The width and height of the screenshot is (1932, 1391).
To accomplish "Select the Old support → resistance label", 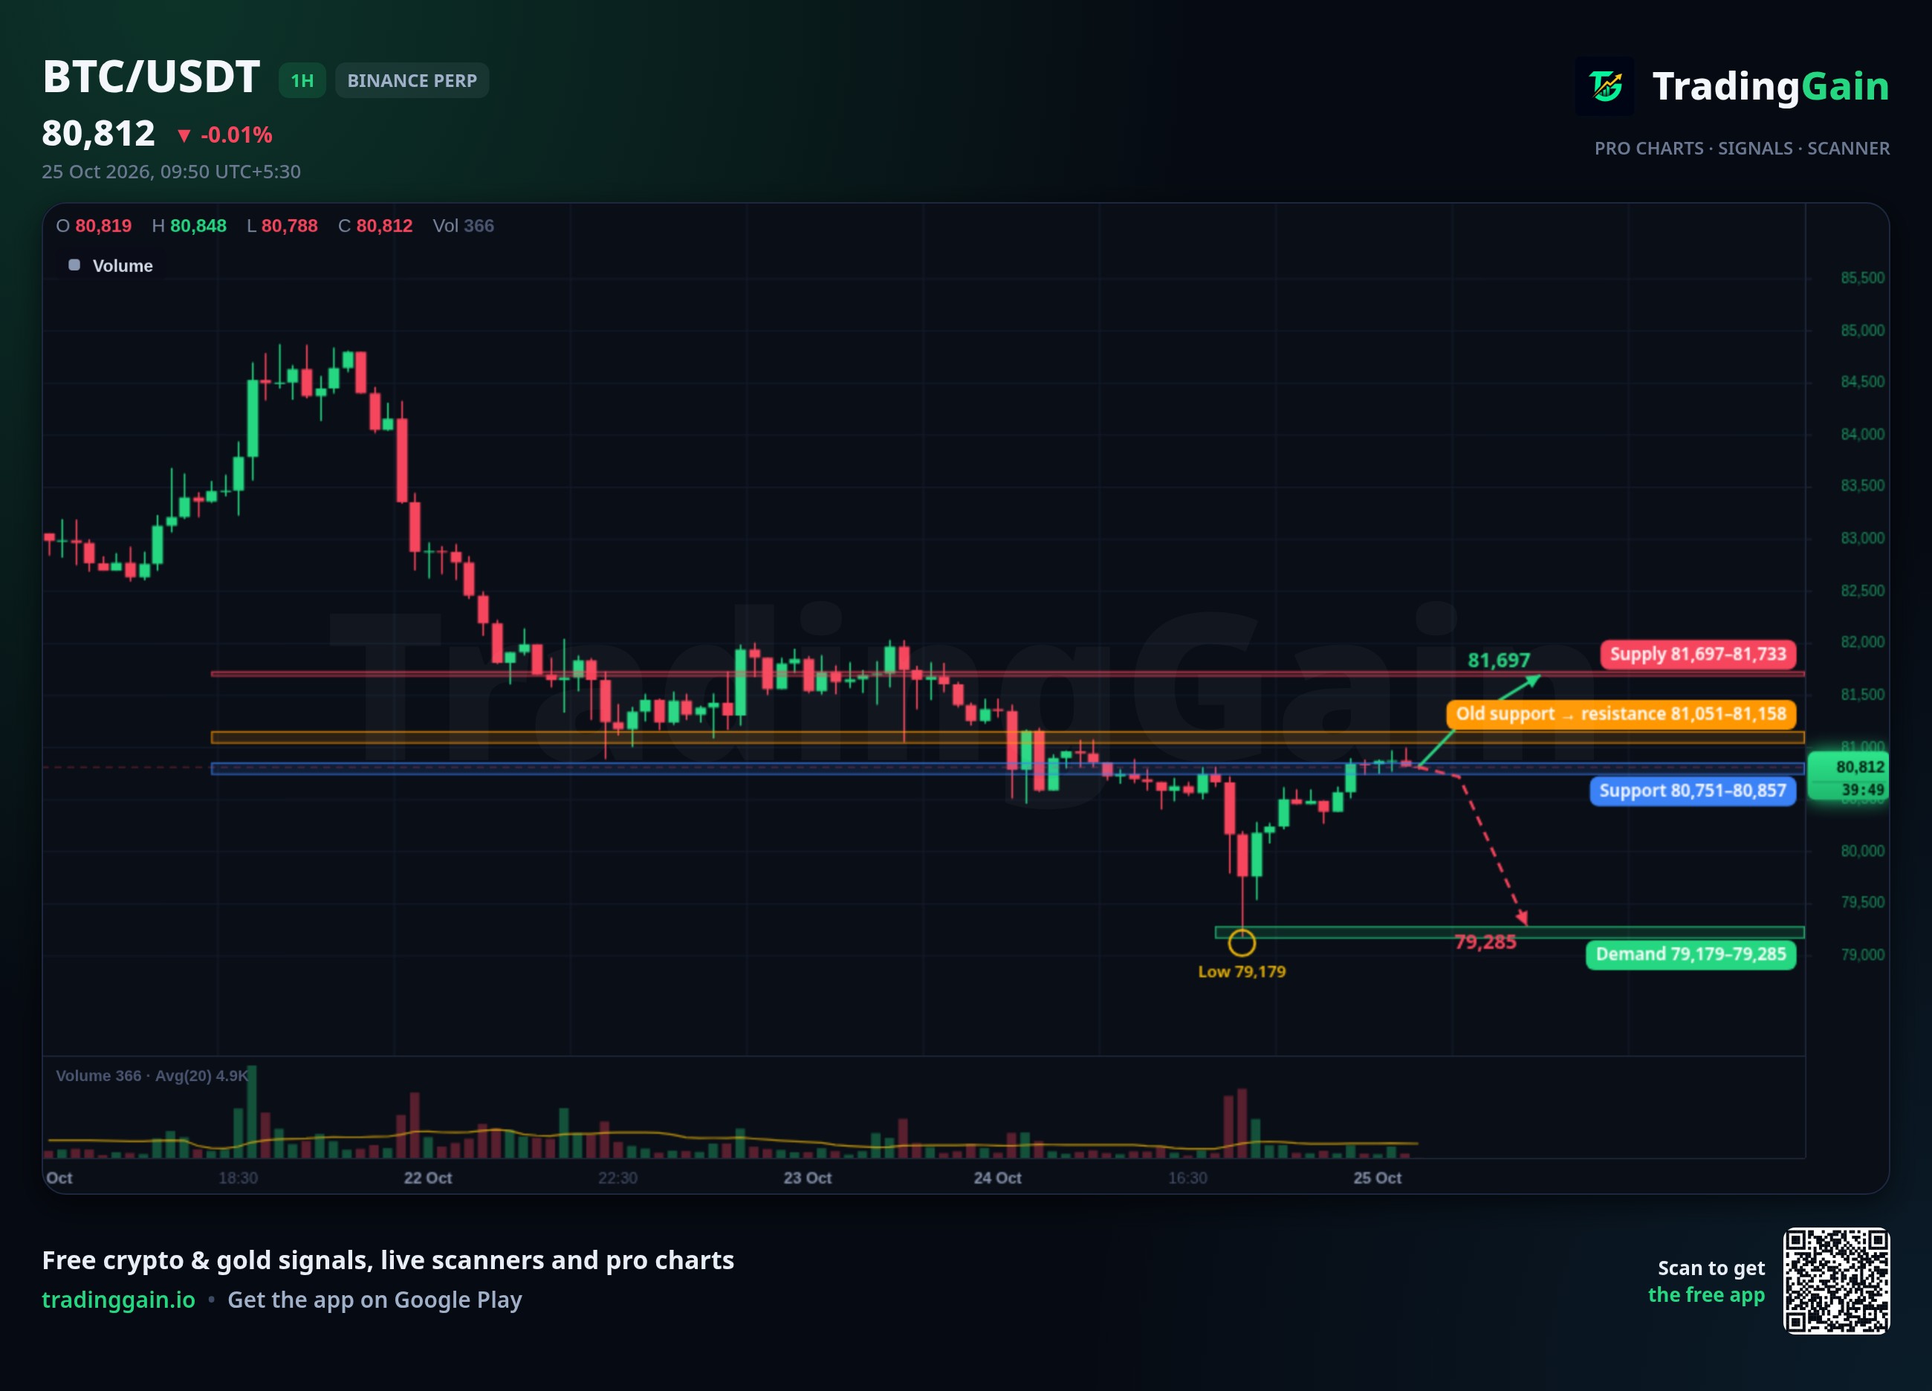I will point(1621,714).
